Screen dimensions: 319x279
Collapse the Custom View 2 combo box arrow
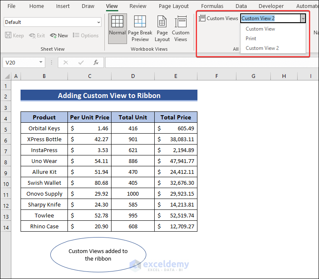tap(303, 18)
